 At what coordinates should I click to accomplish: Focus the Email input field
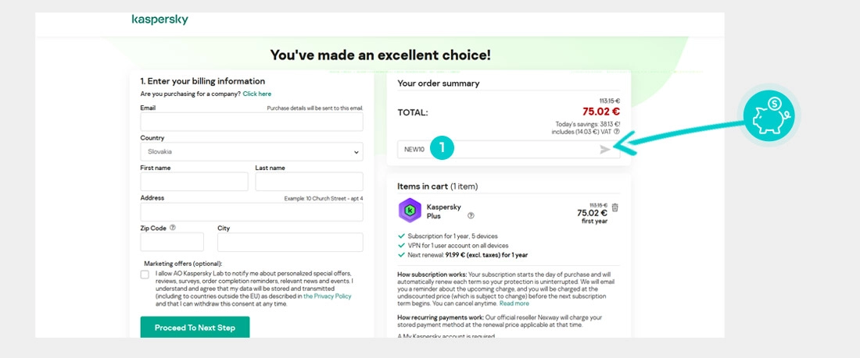coord(252,122)
